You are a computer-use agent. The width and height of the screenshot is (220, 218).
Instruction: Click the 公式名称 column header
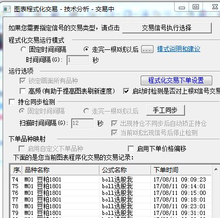(125, 170)
